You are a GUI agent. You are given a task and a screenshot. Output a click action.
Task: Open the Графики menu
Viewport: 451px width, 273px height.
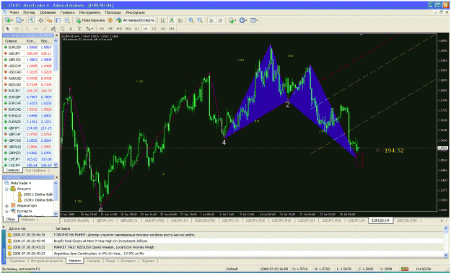(x=67, y=12)
